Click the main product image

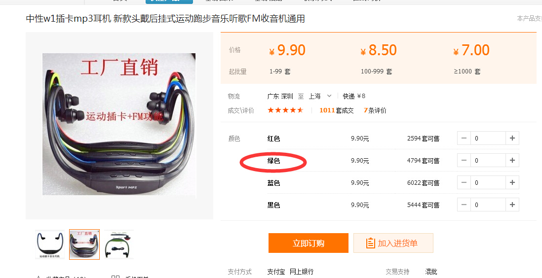[x=119, y=124]
